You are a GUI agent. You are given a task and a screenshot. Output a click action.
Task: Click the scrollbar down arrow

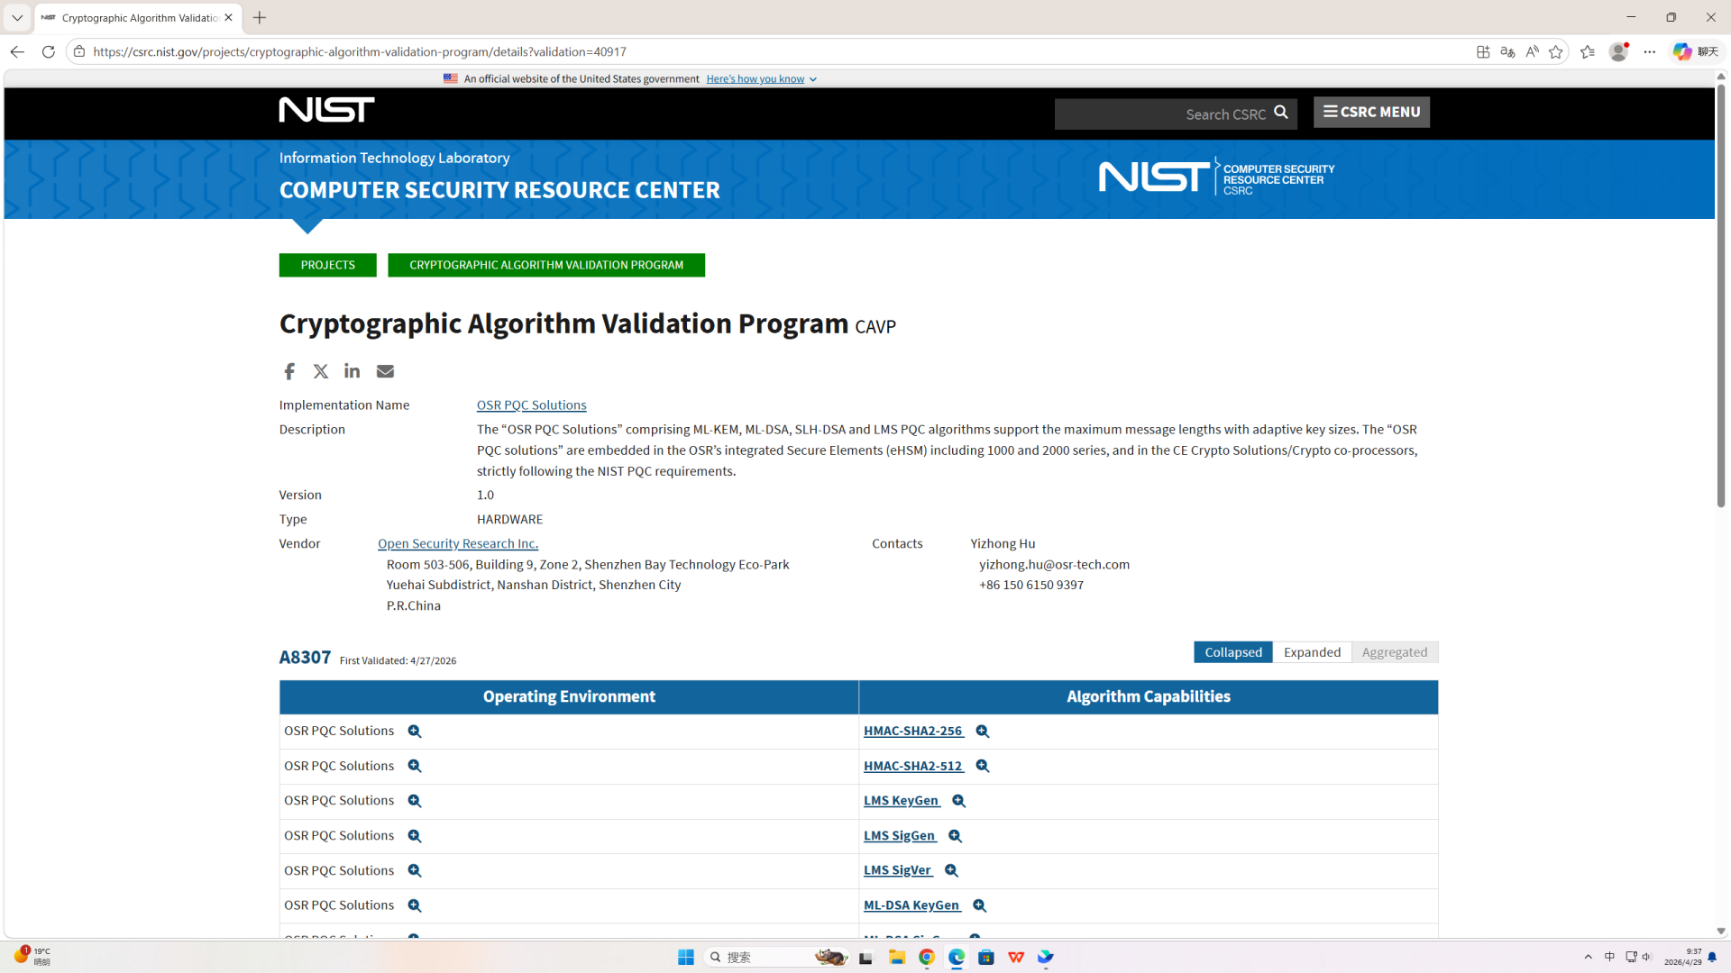coord(1721,932)
